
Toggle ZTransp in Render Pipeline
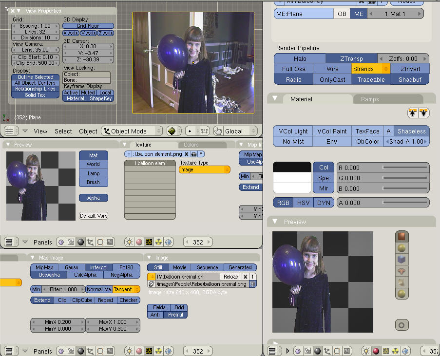(351, 58)
